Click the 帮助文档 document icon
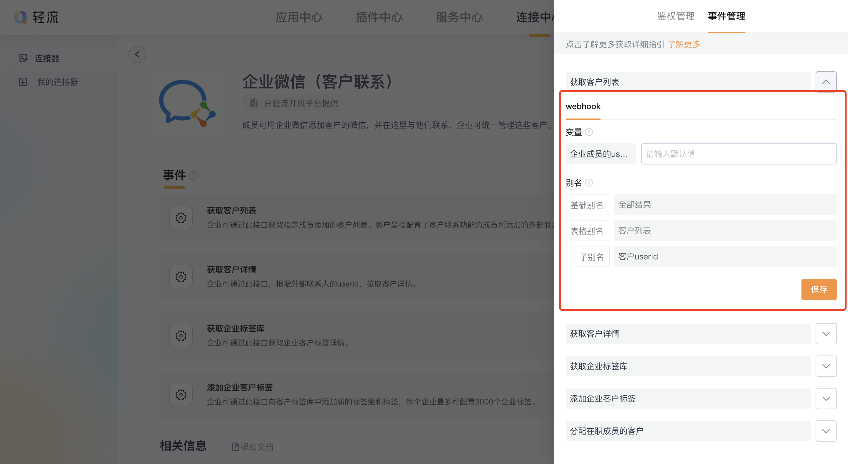848x464 pixels. pyautogui.click(x=235, y=447)
